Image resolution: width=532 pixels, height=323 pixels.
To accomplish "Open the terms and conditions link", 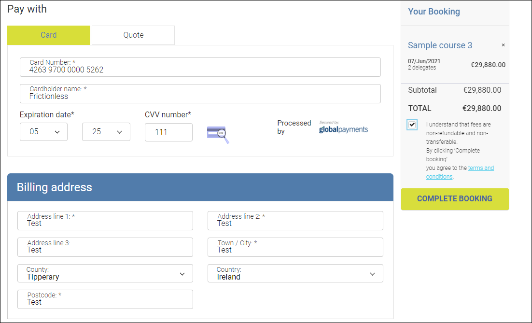I will 480,169.
